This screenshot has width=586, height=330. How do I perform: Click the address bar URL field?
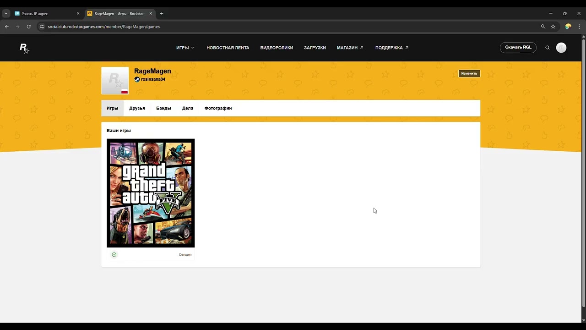click(293, 27)
